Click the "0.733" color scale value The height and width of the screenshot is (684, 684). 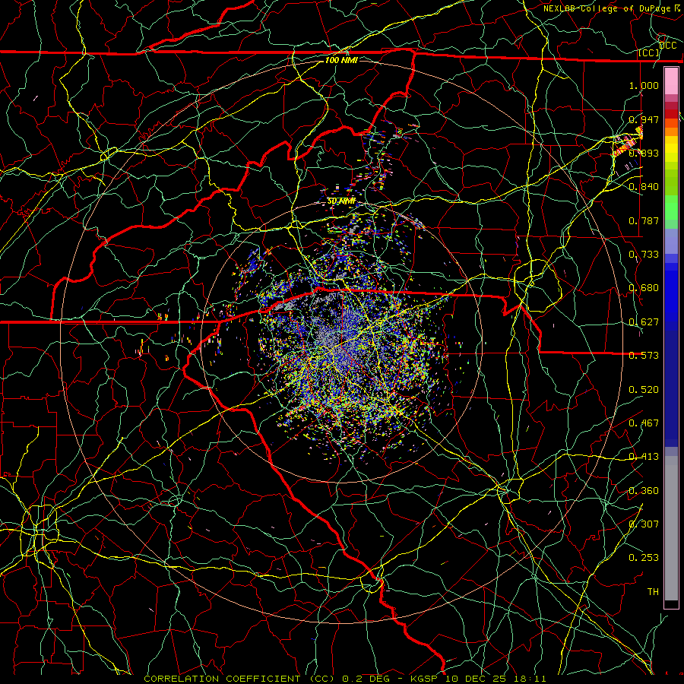[x=644, y=255]
